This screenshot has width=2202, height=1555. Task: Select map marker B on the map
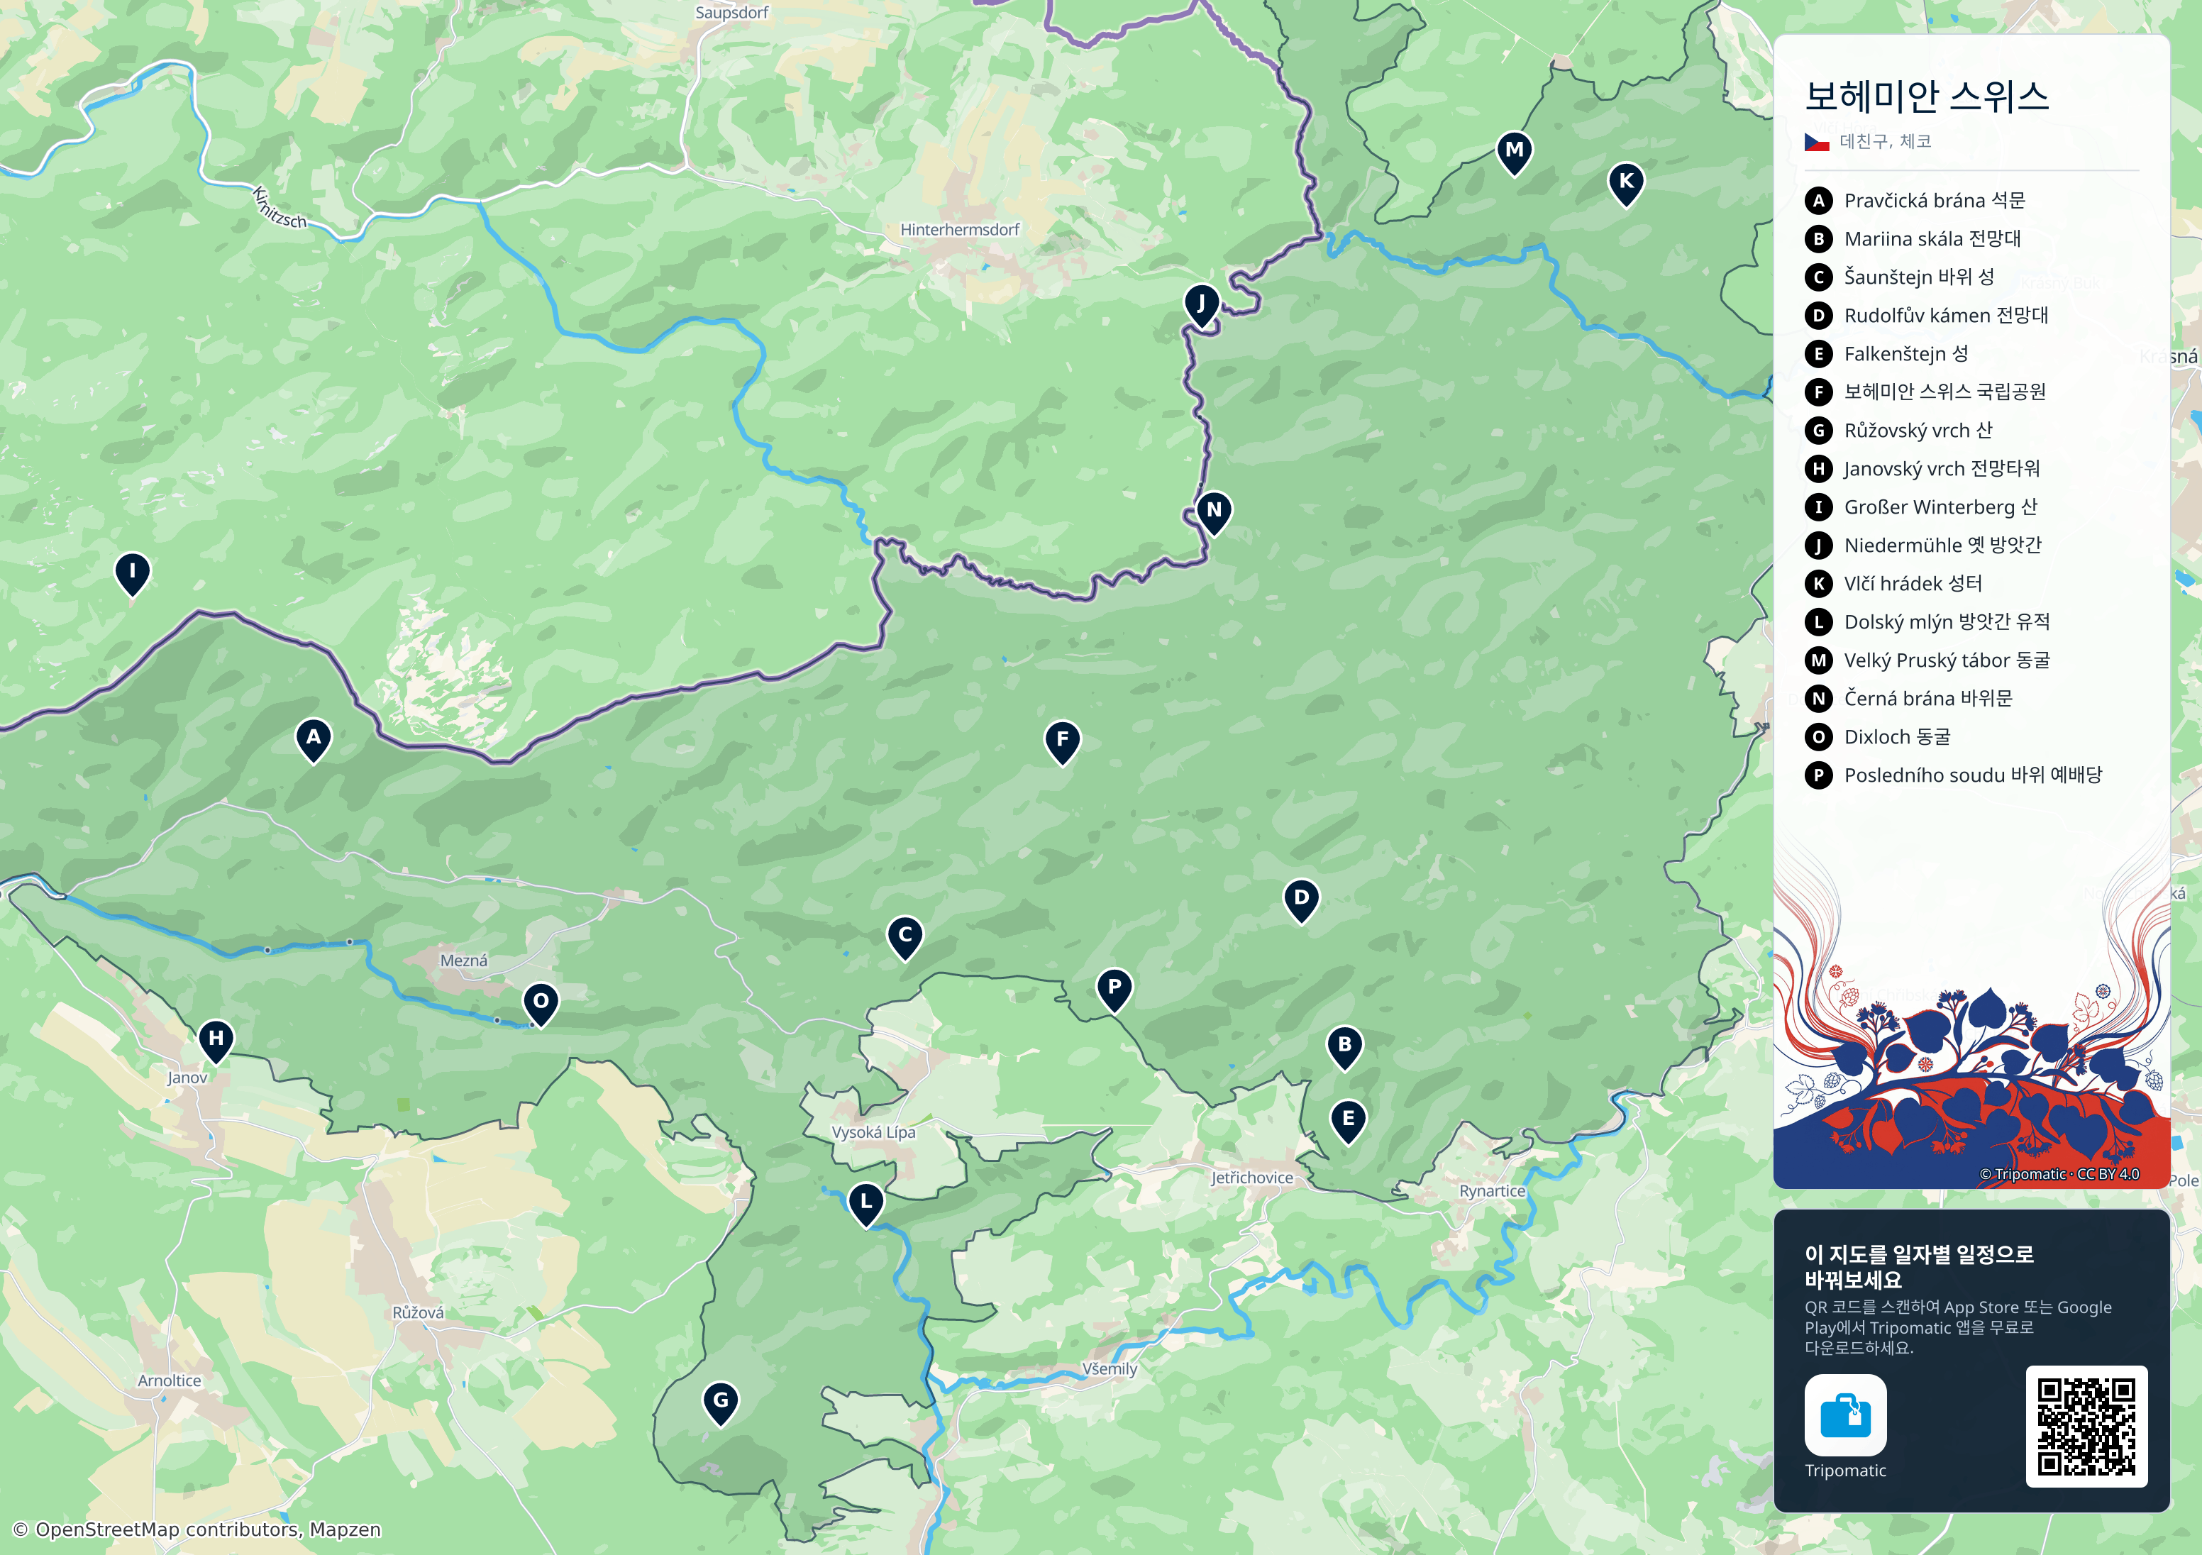1344,1048
